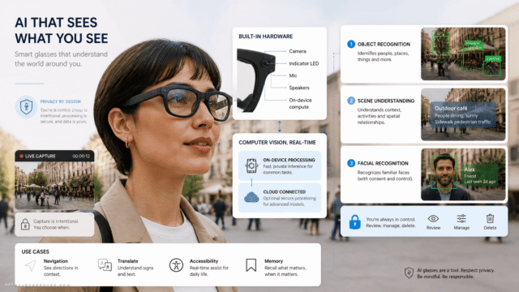Click 'You're always in control' text
This screenshot has width=519, height=292.
391,219
